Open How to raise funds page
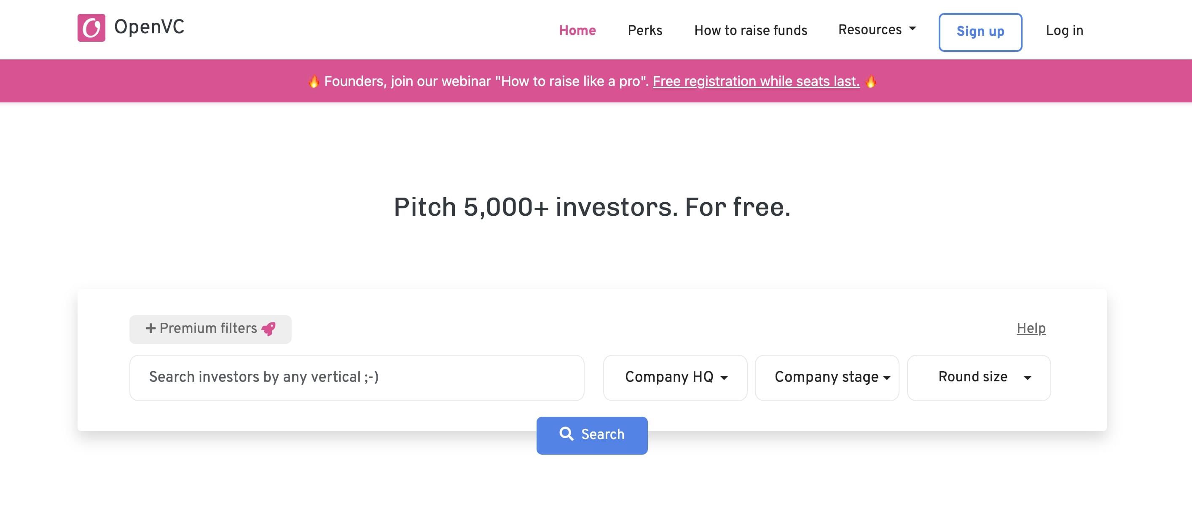1192x509 pixels. tap(751, 30)
